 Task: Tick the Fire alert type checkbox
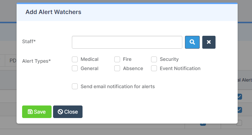tap(117, 59)
